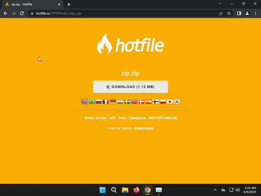Choose the Polish flag language icon

point(163,102)
